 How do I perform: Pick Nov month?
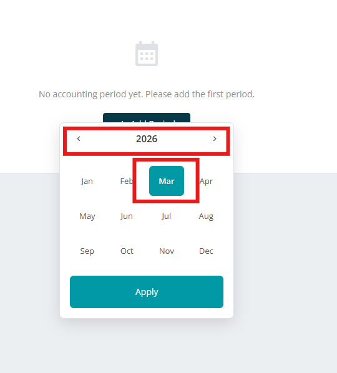point(167,251)
